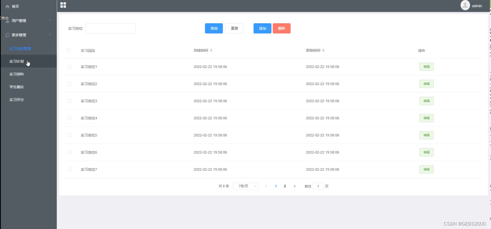
Task: Select pagination page 1
Action: pos(276,186)
